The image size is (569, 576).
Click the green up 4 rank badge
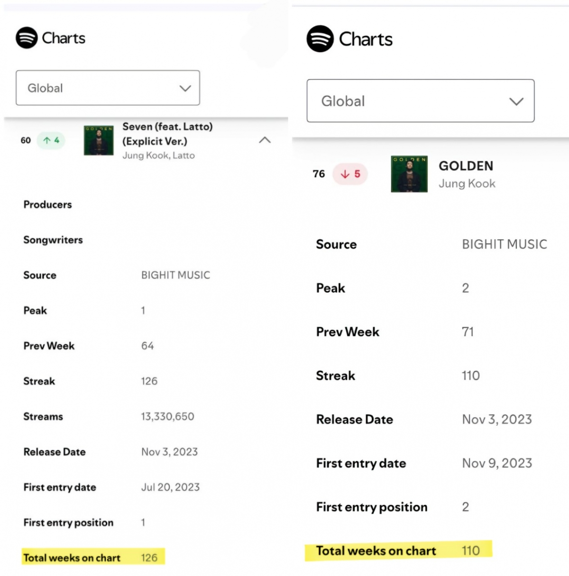51,140
